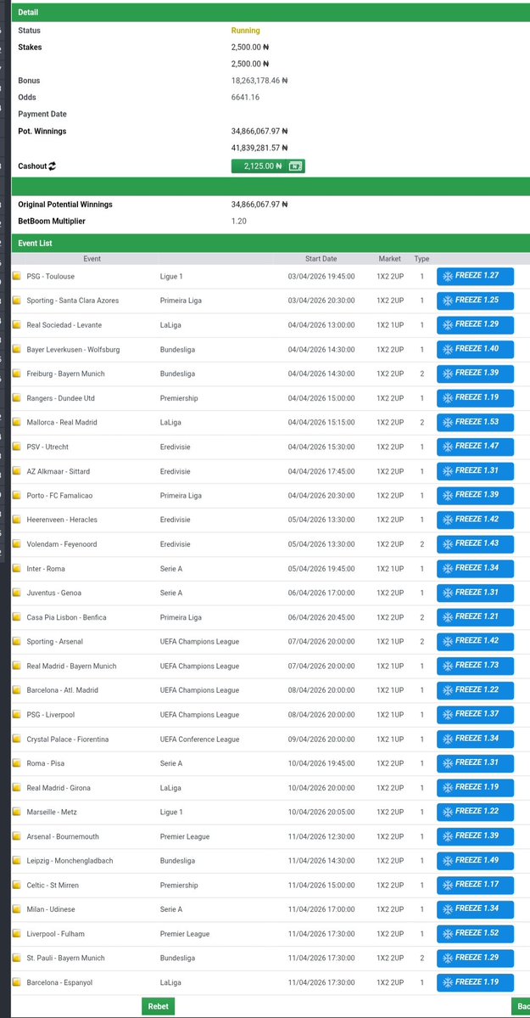This screenshot has width=530, height=1018.
Task: Freeze Casa Pia Lisbon - Benfica at 1.21
Action: [x=475, y=617]
